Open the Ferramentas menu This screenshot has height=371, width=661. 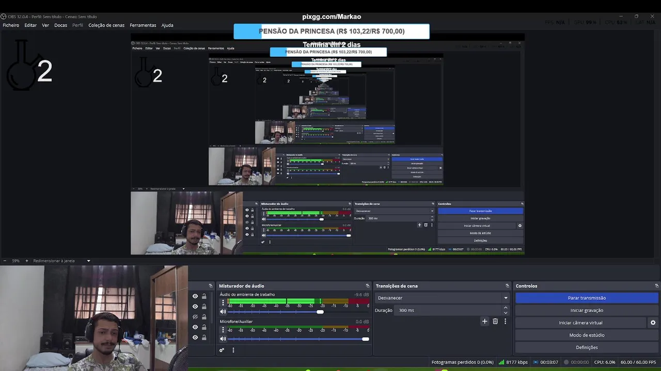coord(143,25)
